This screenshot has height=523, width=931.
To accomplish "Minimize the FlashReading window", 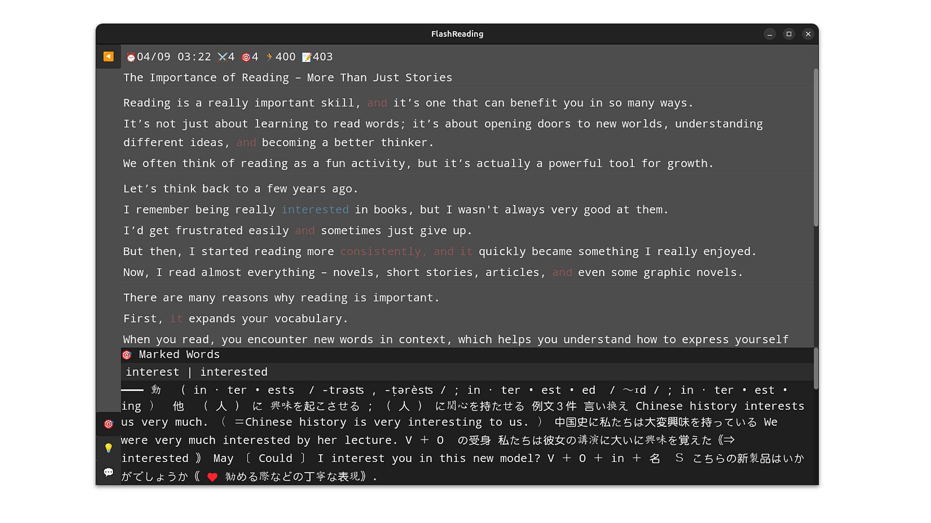I will pos(770,34).
